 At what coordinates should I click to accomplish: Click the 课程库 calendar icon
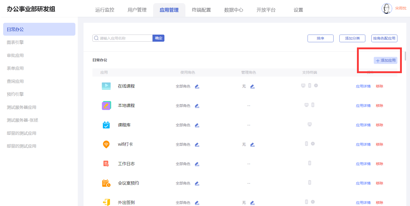pyautogui.click(x=106, y=125)
